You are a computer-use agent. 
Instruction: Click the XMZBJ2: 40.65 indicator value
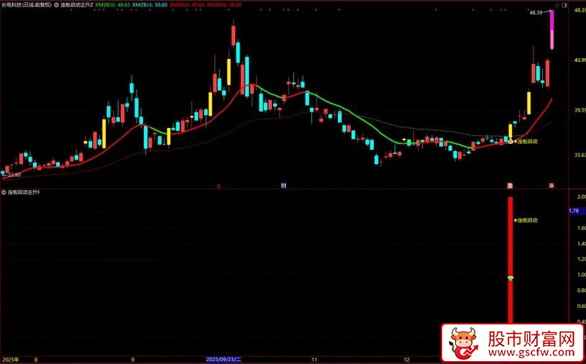[112, 5]
